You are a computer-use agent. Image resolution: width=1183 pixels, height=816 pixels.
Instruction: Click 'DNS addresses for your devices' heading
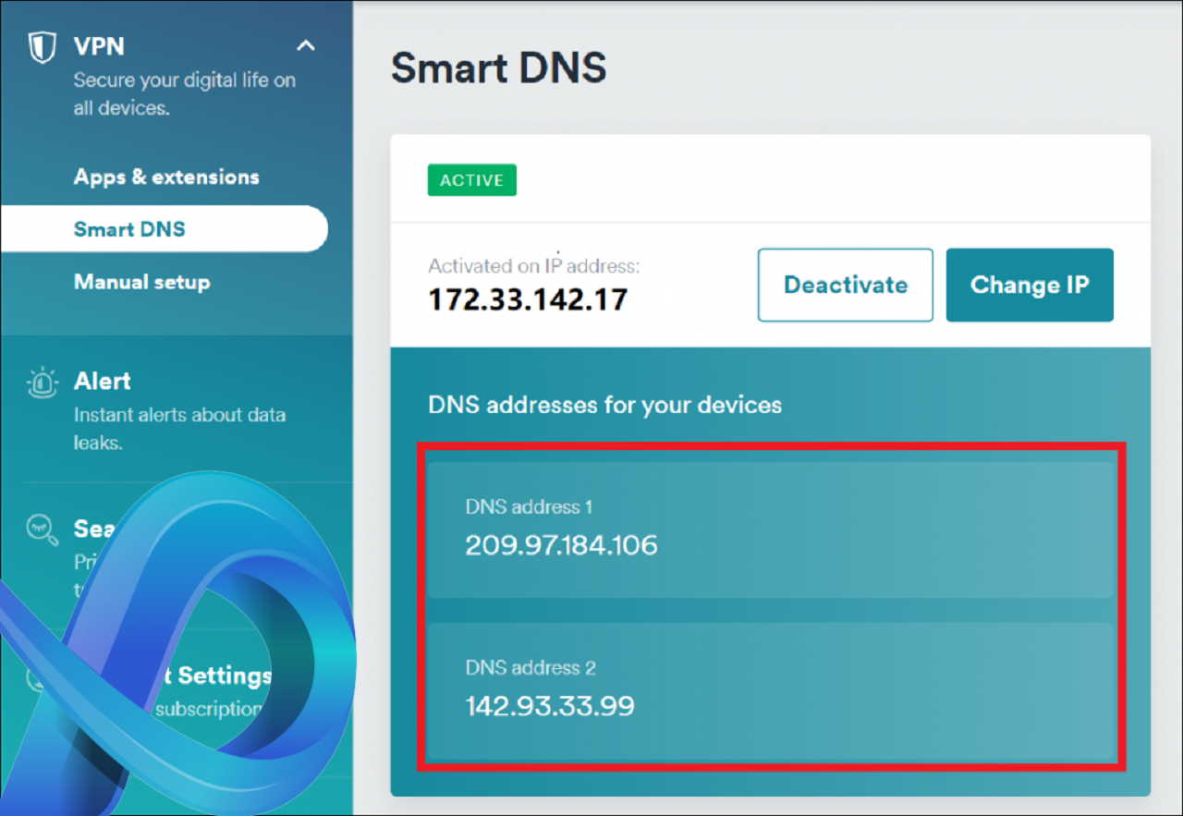coord(605,405)
